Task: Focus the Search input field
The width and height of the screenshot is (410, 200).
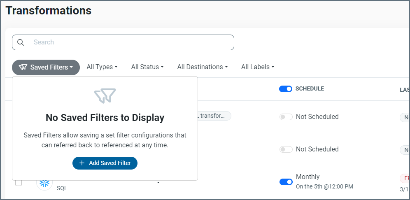Action: [x=132, y=42]
